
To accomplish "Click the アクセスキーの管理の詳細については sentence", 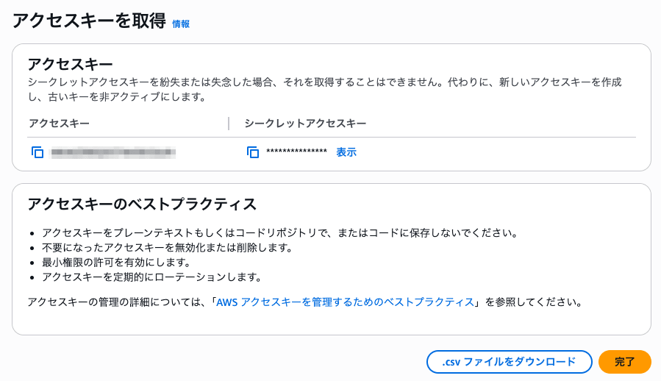I will click(118, 302).
